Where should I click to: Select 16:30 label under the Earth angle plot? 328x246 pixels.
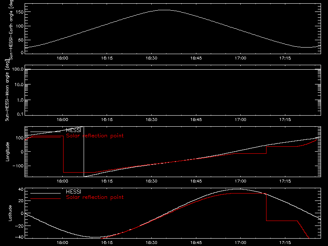[151, 58]
